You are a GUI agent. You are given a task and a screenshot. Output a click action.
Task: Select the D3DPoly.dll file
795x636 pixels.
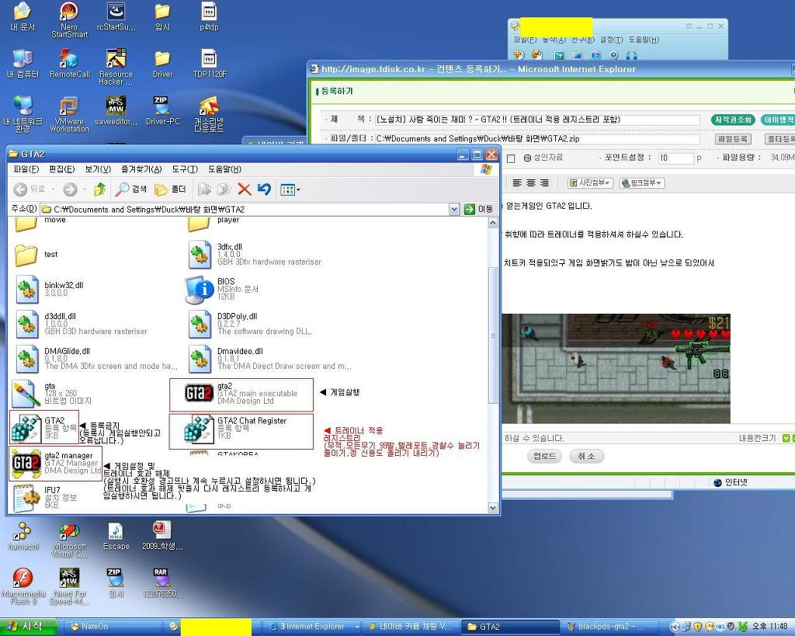click(250, 324)
